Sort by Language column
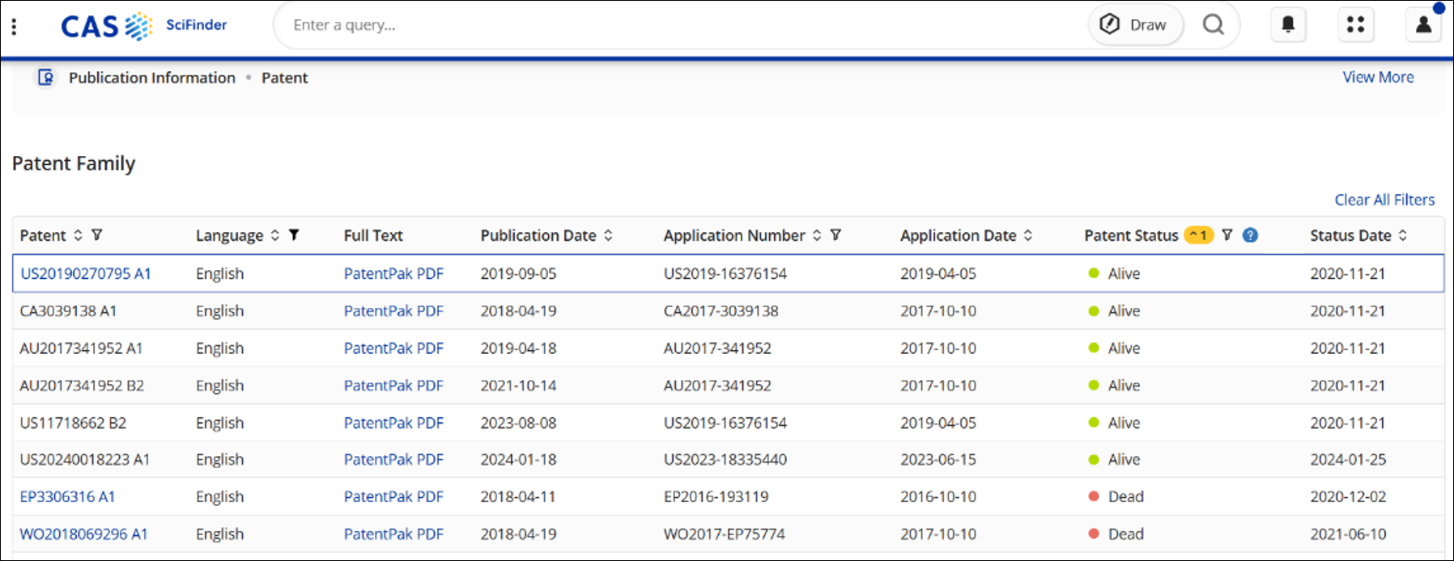Viewport: 1454px width, 561px height. click(275, 235)
